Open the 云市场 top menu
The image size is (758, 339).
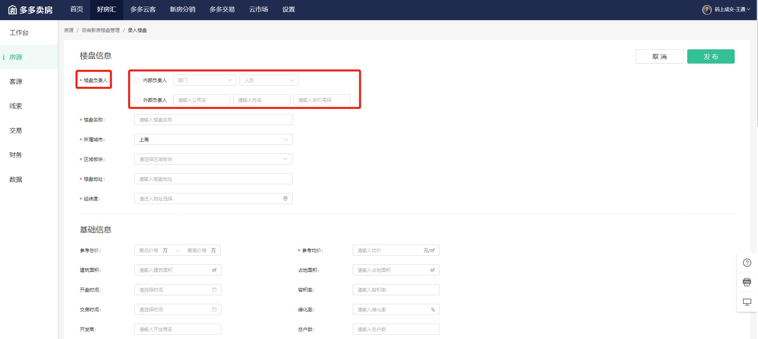pos(259,9)
